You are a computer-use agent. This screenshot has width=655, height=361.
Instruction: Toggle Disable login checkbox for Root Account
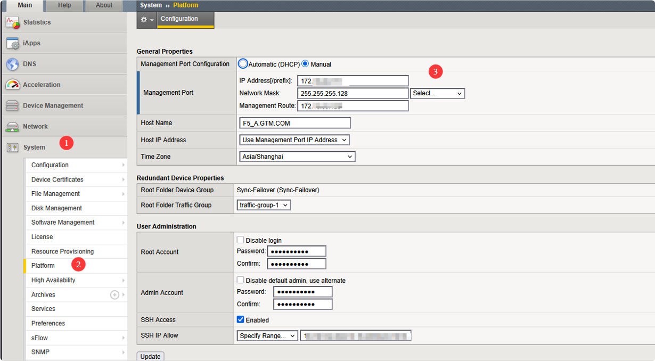click(x=241, y=240)
